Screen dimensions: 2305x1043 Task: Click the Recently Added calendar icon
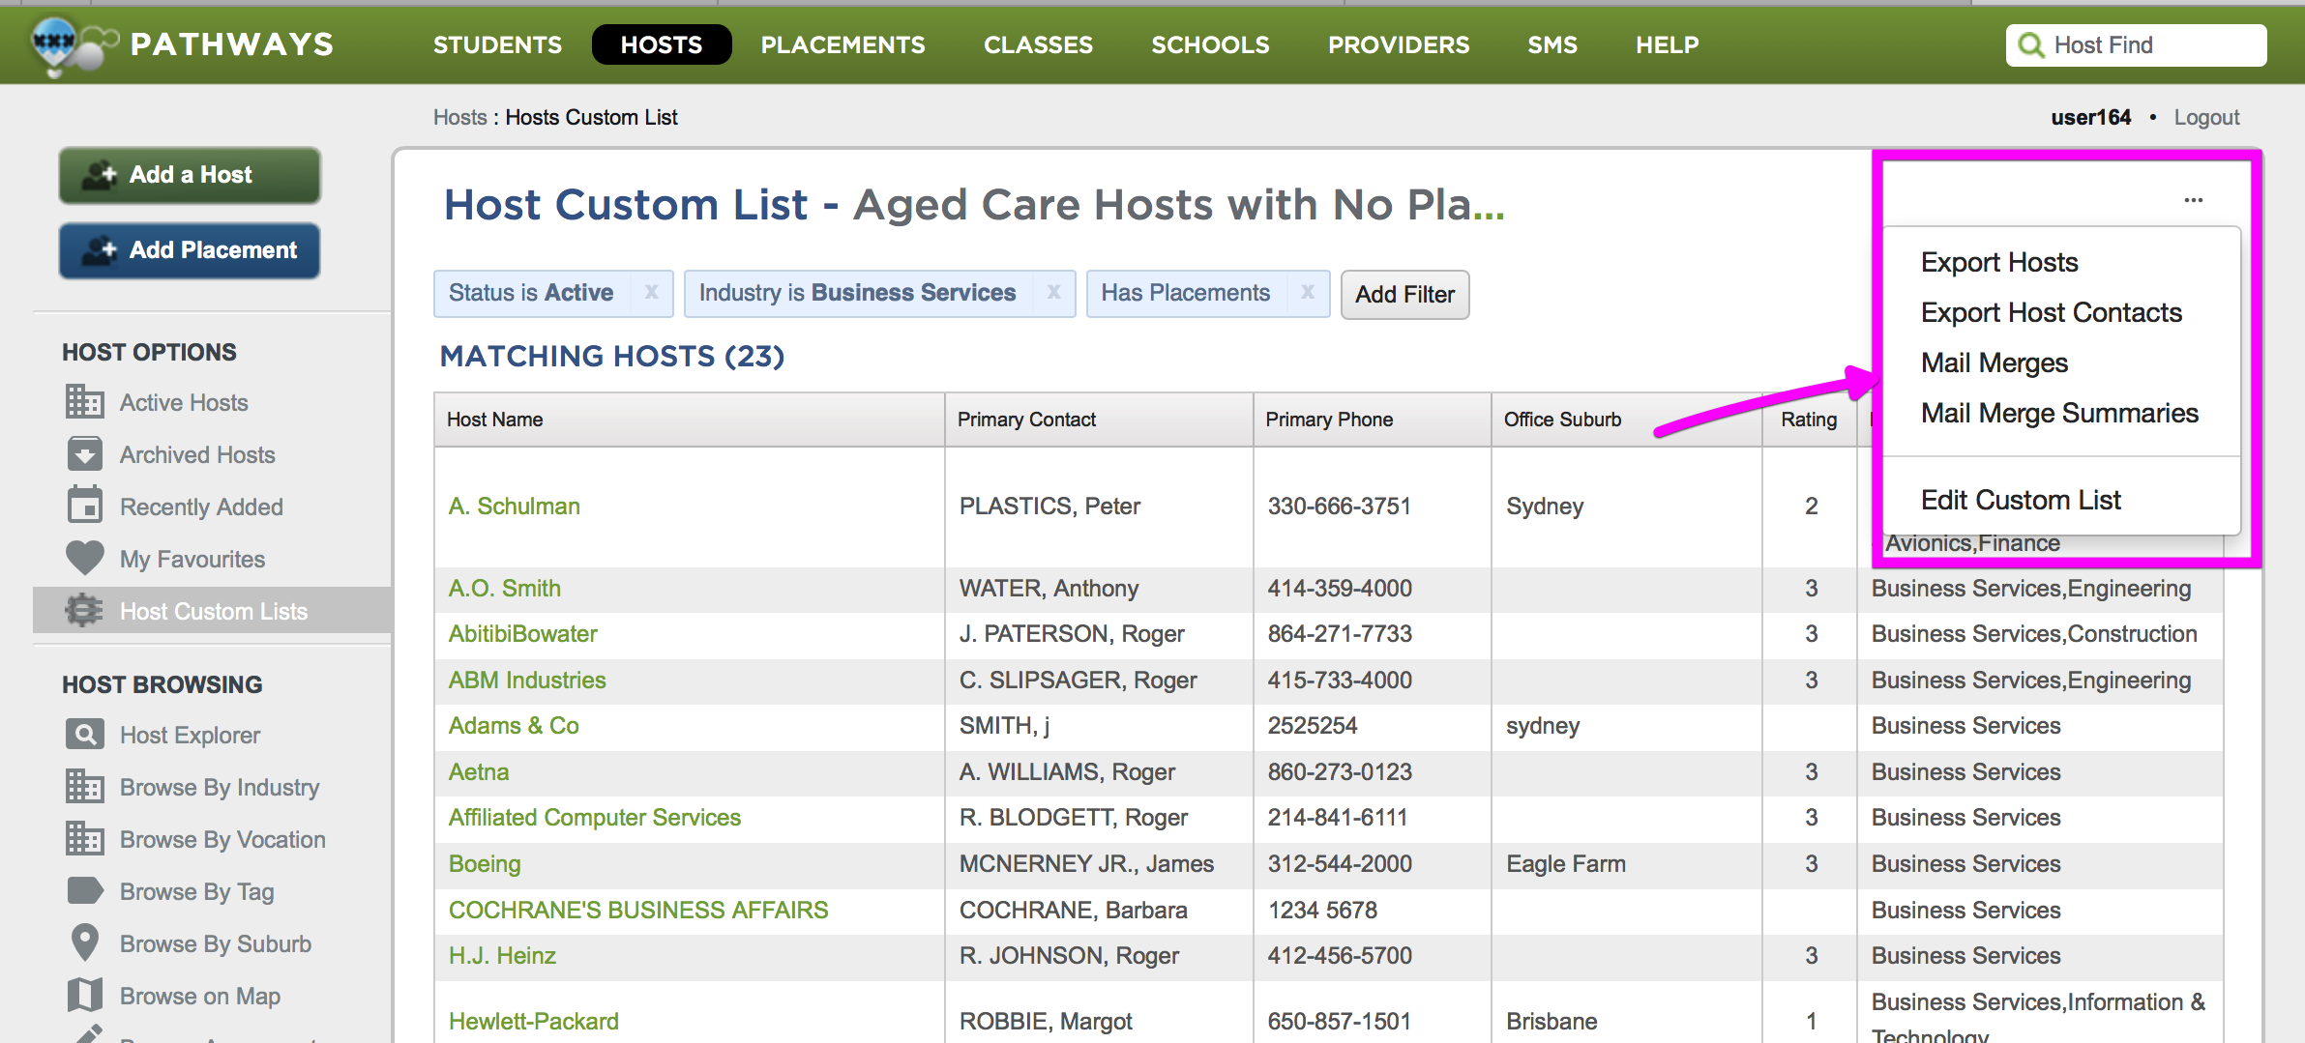click(85, 506)
